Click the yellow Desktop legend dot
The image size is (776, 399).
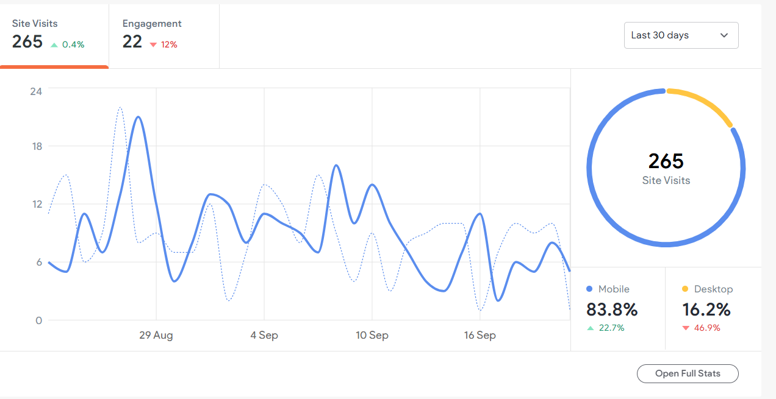[685, 289]
